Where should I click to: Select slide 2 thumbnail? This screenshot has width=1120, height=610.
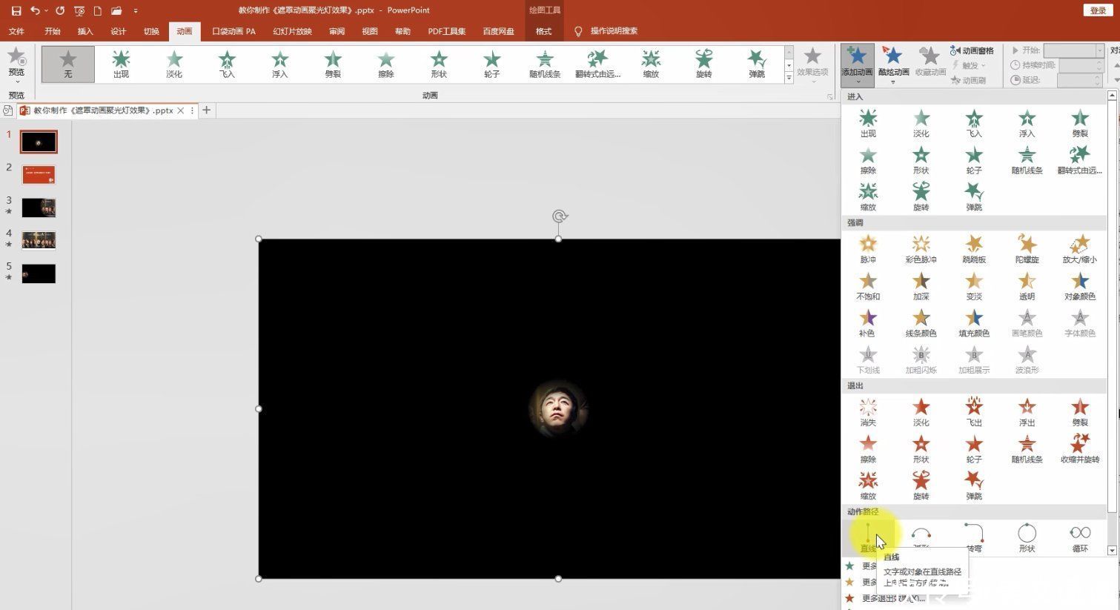pos(39,174)
